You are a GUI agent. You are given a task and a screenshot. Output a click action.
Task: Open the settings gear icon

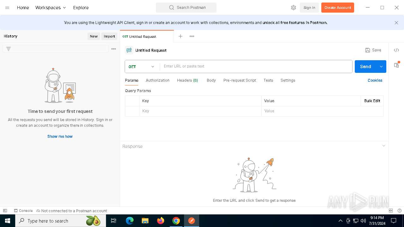[294, 8]
